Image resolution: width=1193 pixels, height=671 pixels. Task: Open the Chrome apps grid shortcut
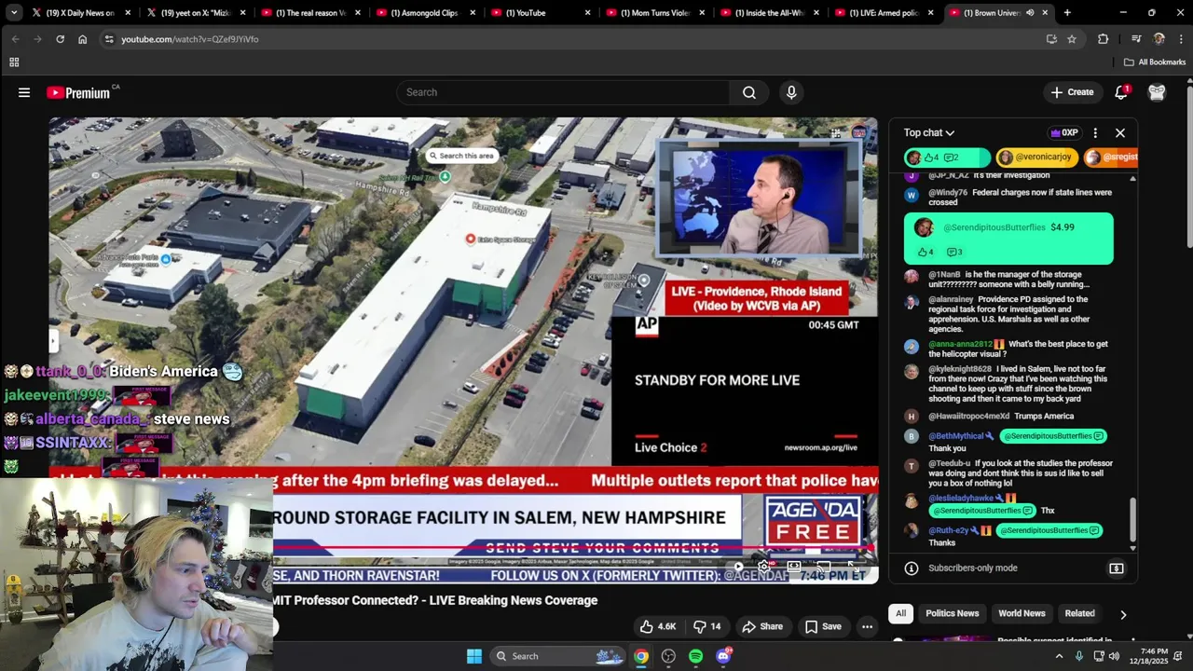pyautogui.click(x=14, y=62)
